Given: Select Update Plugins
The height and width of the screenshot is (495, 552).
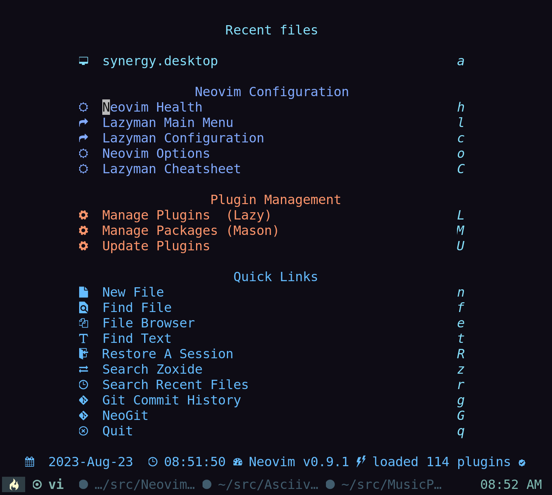Looking at the screenshot, I should (156, 246).
